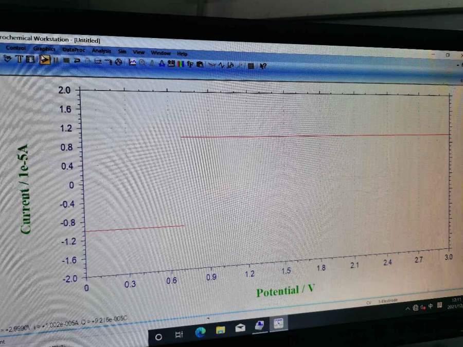Click the icon second to the left of the dial
The image size is (463, 347).
point(98,61)
